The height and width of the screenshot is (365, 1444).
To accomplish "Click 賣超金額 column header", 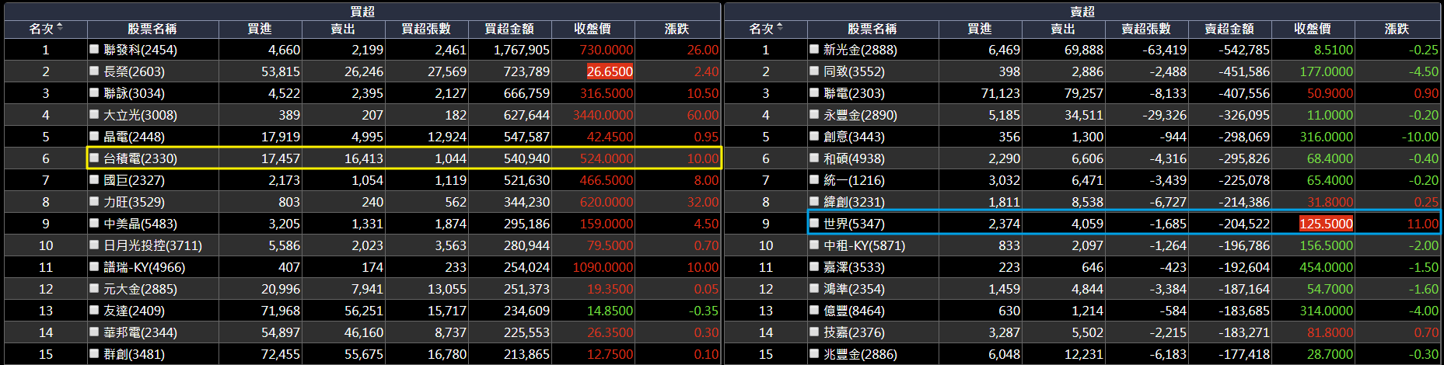I will (x=1229, y=29).
